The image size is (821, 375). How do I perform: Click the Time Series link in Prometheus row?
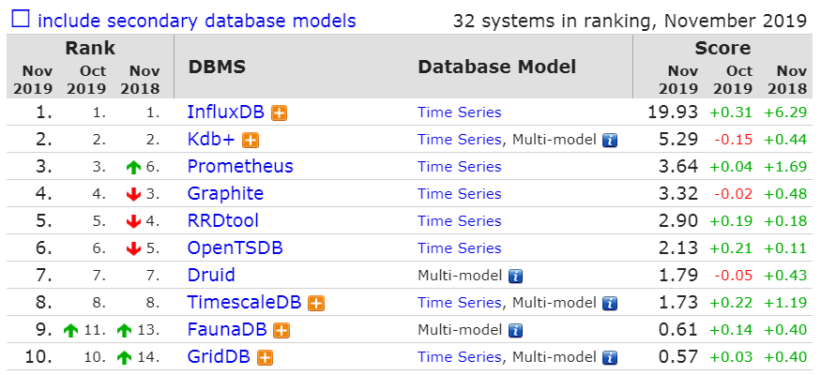coord(459,167)
